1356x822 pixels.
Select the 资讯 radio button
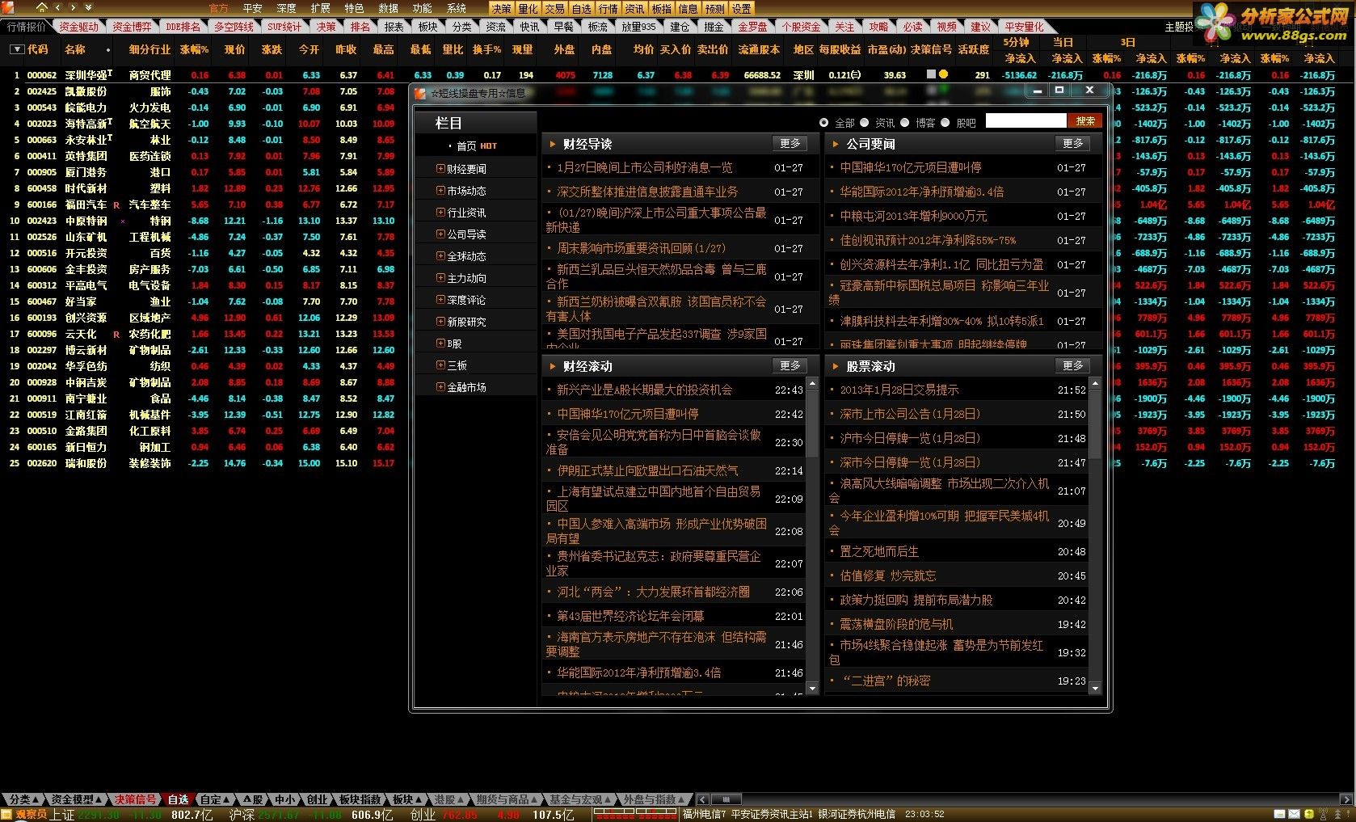[x=864, y=123]
